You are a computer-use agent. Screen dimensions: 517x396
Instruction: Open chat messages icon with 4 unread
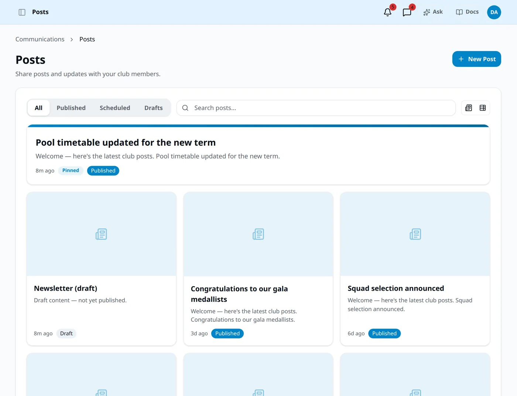[x=407, y=12]
